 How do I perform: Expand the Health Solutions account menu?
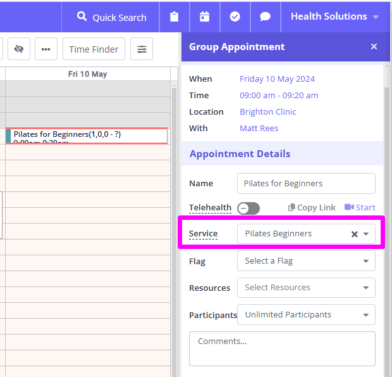334,16
